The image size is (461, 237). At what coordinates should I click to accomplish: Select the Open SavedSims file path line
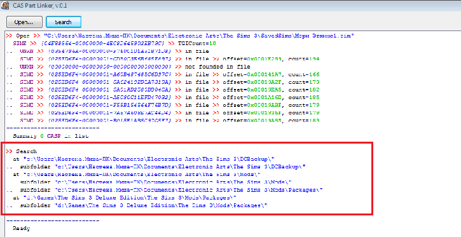click(x=180, y=36)
